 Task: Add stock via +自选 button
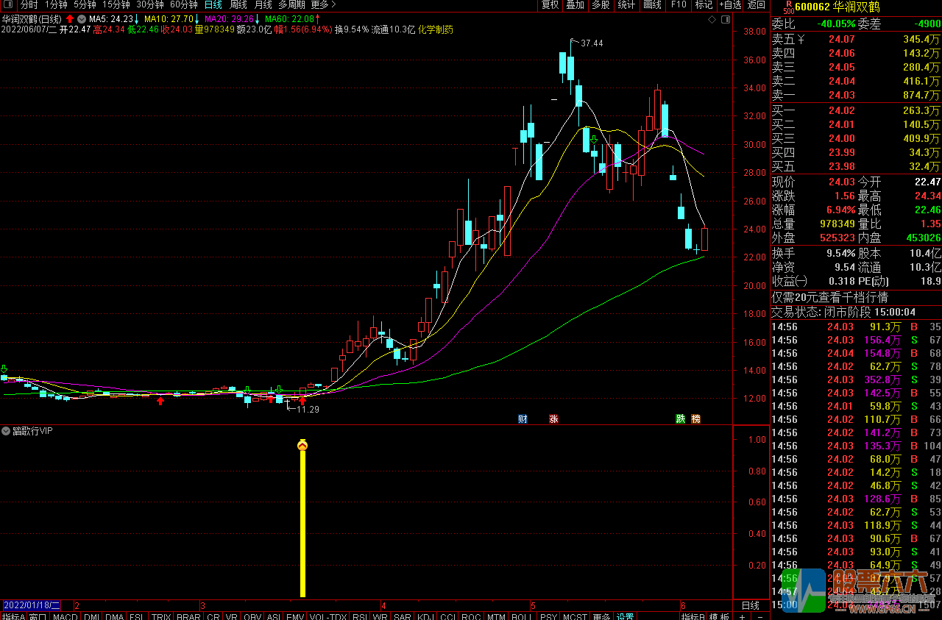tap(729, 4)
